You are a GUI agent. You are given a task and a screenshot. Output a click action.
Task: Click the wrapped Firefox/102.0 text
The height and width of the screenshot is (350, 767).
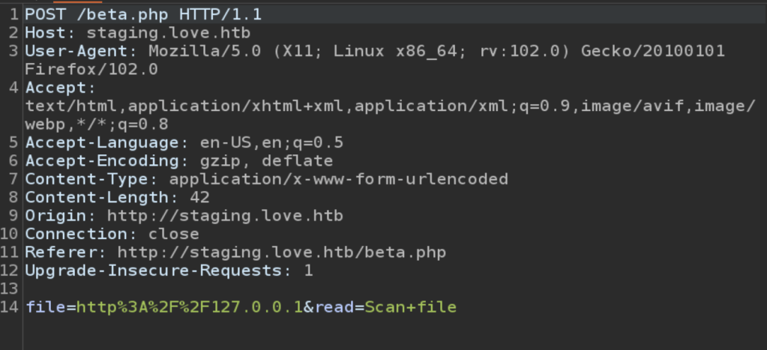click(x=91, y=70)
